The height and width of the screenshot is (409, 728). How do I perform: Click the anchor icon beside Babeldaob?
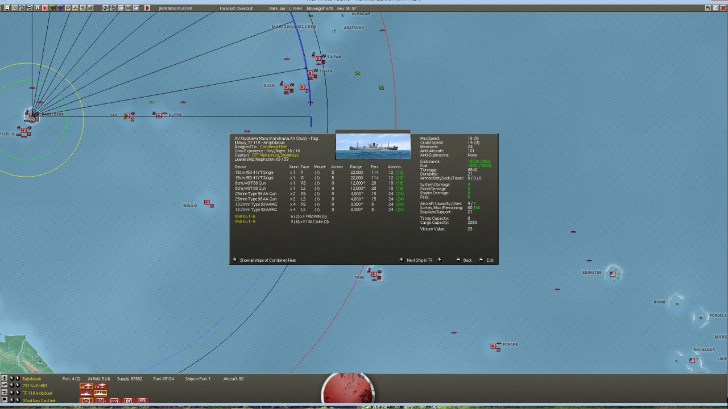point(5,378)
